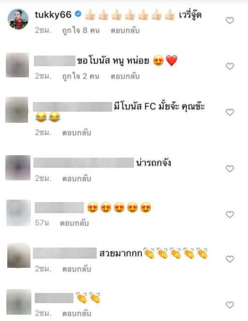Image resolution: width=248 pixels, height=321 pixels.
Task: Open blurred avatar of น่ารถกจัง commenter
Action: point(18,168)
